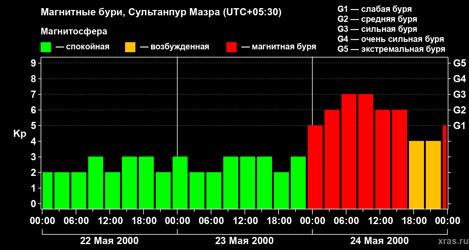This screenshot has height=250, width=469.
Task: Click the right-axis 'G1' label
Action: (459, 126)
